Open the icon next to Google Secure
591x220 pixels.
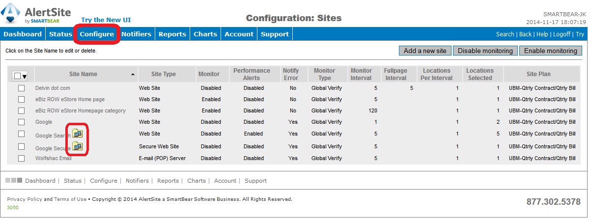78,146
